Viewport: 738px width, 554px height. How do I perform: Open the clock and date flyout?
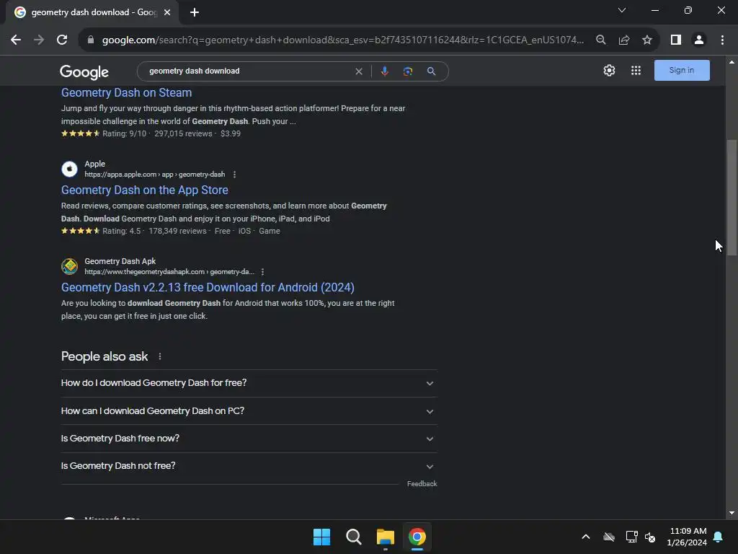(x=687, y=537)
